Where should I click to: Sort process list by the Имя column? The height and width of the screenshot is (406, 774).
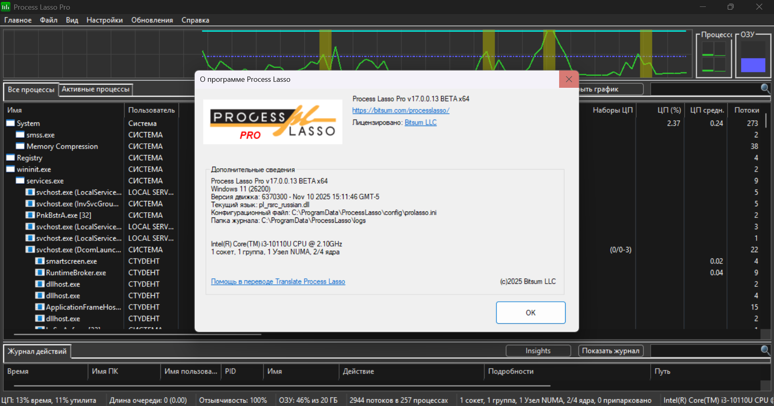tap(64, 110)
